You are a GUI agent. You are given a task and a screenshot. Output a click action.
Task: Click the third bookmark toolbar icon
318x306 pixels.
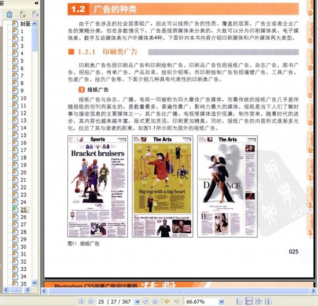[35, 14]
